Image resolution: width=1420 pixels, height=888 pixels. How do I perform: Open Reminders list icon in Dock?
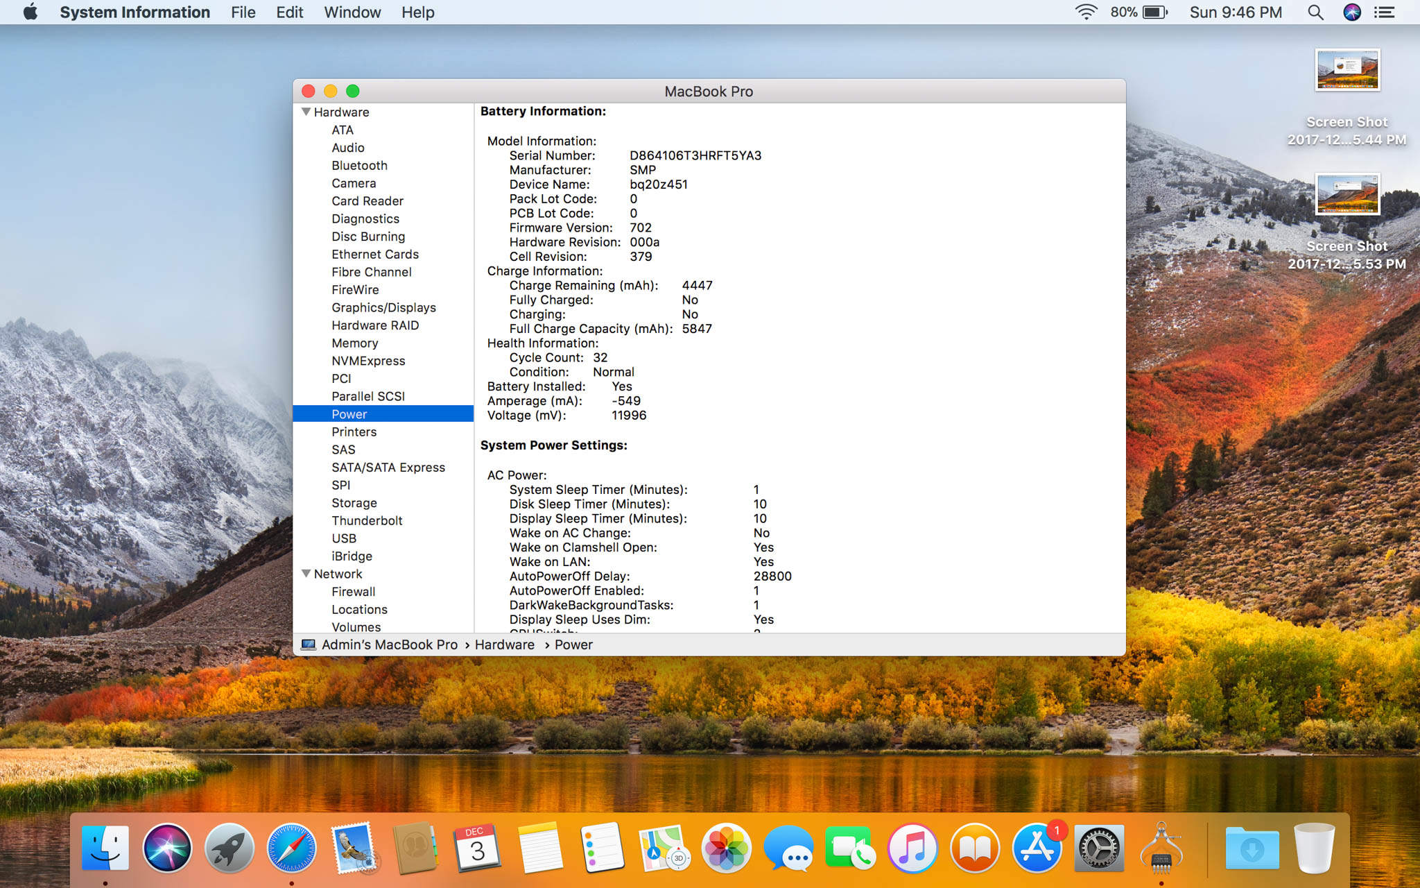(x=603, y=847)
